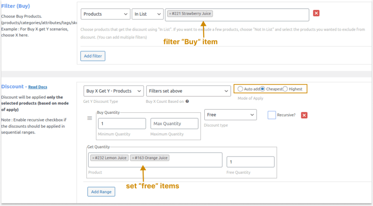
Task: Click the Minimum Quantity input field
Action: [122, 124]
